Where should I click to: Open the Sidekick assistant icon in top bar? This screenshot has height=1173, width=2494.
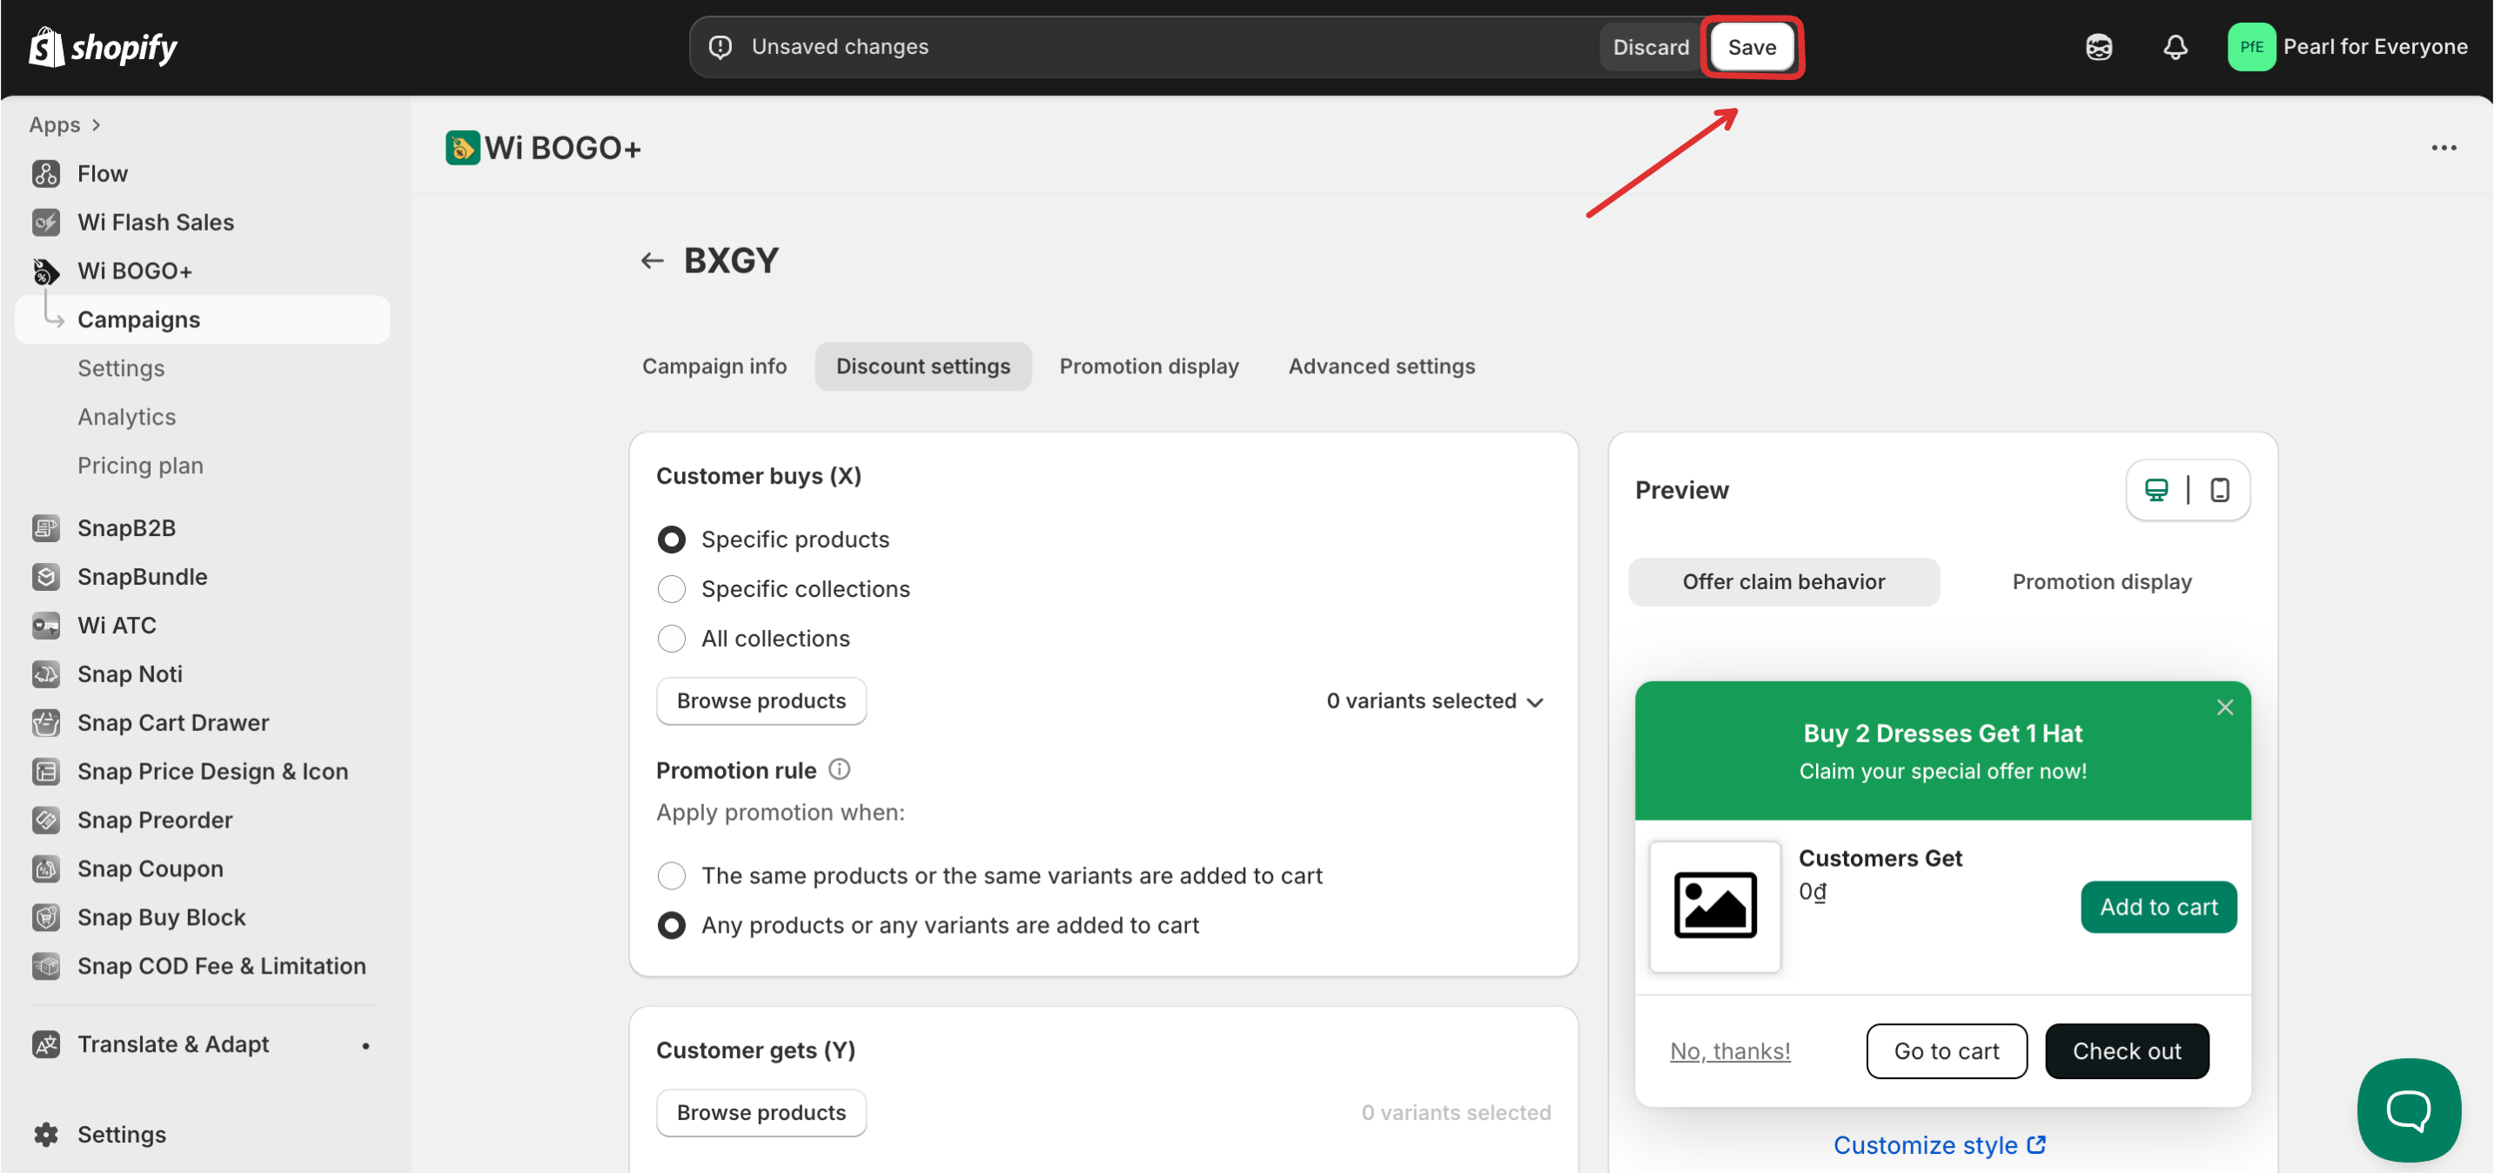click(x=2098, y=46)
